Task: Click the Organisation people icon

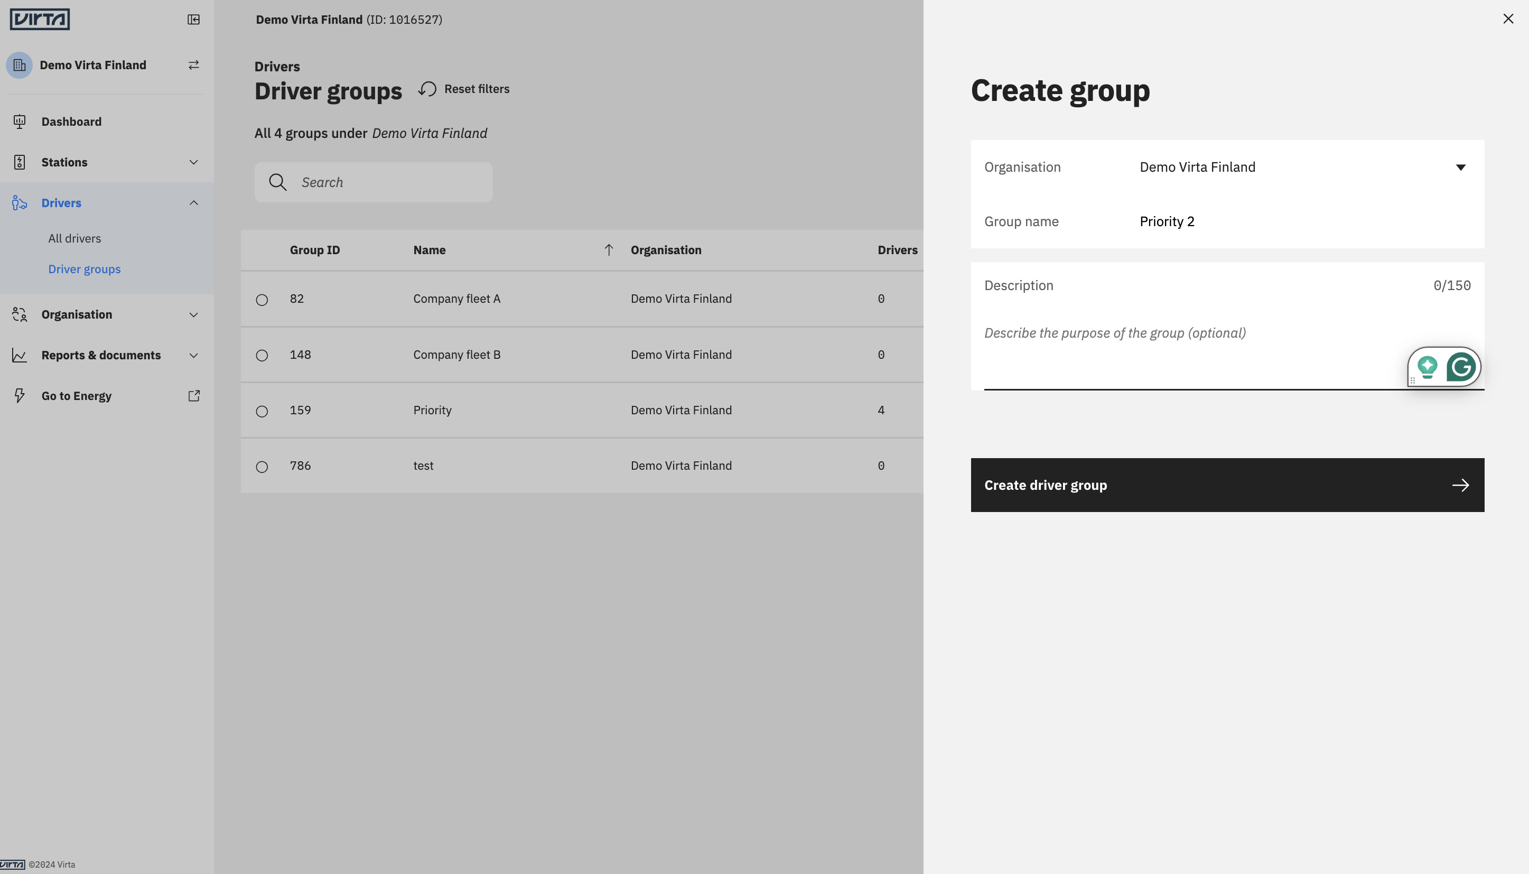Action: point(19,314)
